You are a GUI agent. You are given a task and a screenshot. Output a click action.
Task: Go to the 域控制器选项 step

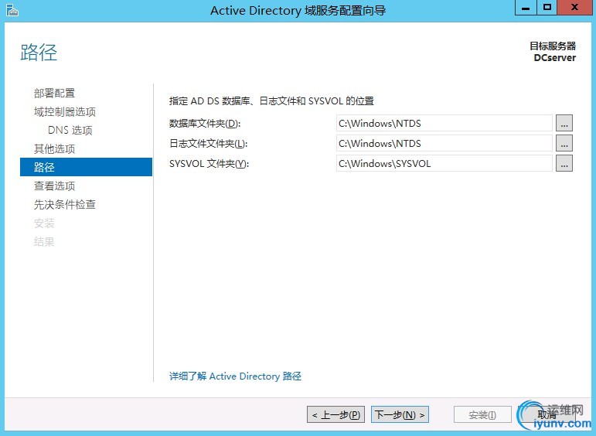point(65,112)
